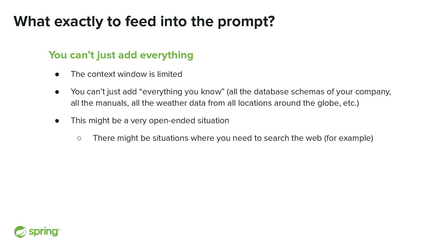Viewport: 443px width, 249px height.
Task: Select the bullet dot before 'The context window'
Action: coord(57,74)
